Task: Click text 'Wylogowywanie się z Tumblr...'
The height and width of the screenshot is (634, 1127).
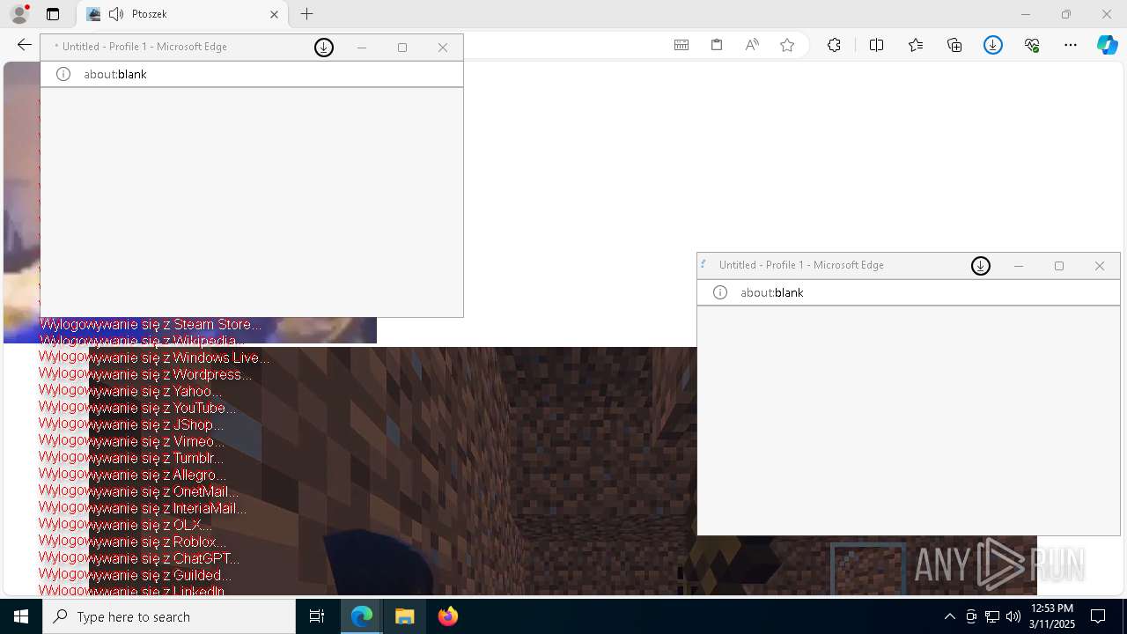Action: point(131,458)
